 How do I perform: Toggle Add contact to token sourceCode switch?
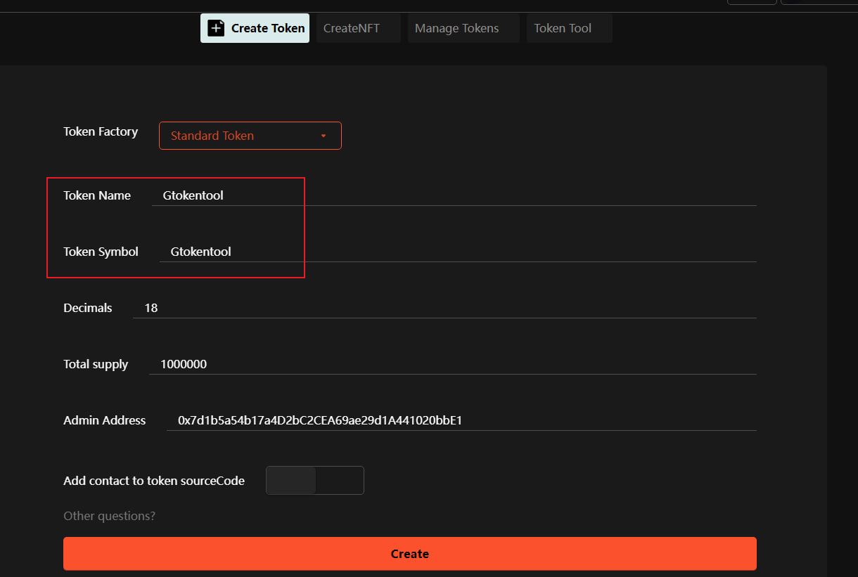coord(314,481)
